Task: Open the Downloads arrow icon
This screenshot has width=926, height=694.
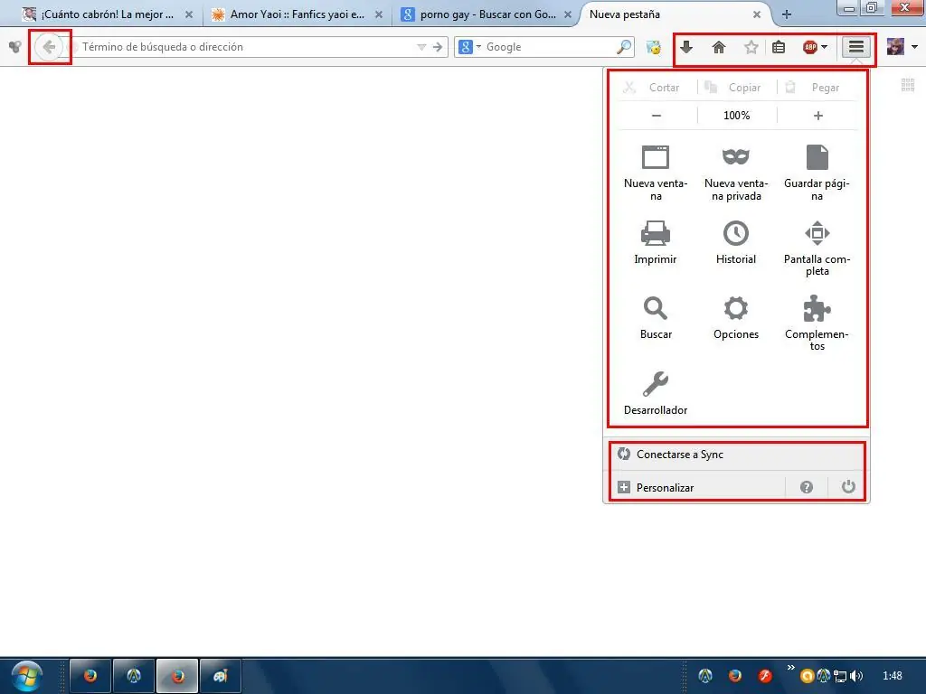Action: (x=686, y=47)
